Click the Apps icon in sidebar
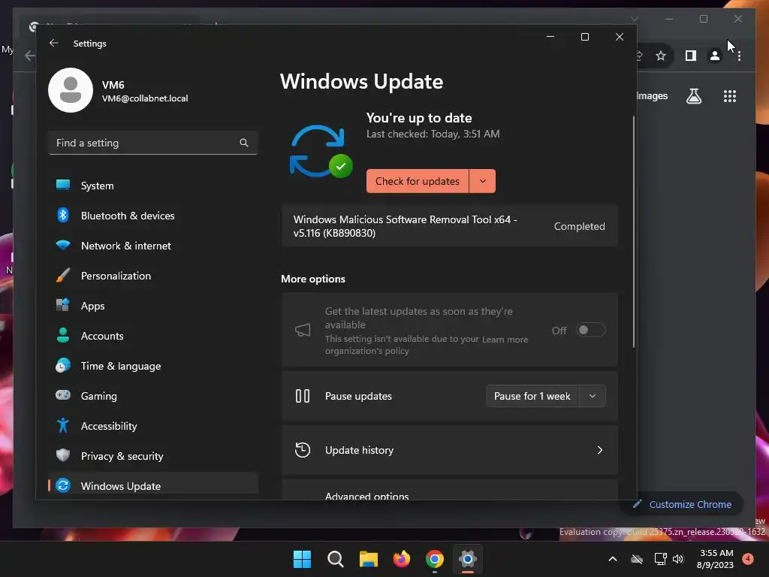 63,305
